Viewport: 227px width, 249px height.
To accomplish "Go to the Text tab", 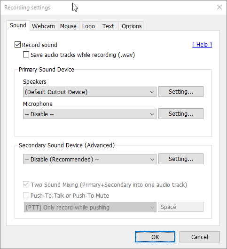I will (108, 26).
